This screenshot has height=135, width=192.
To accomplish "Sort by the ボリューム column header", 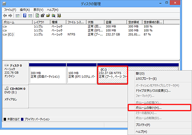I will pos(17,22).
